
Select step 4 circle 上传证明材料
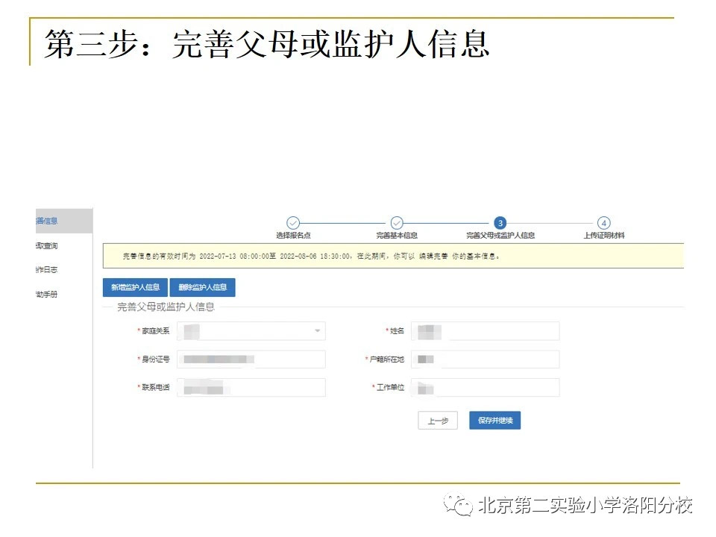coord(603,222)
